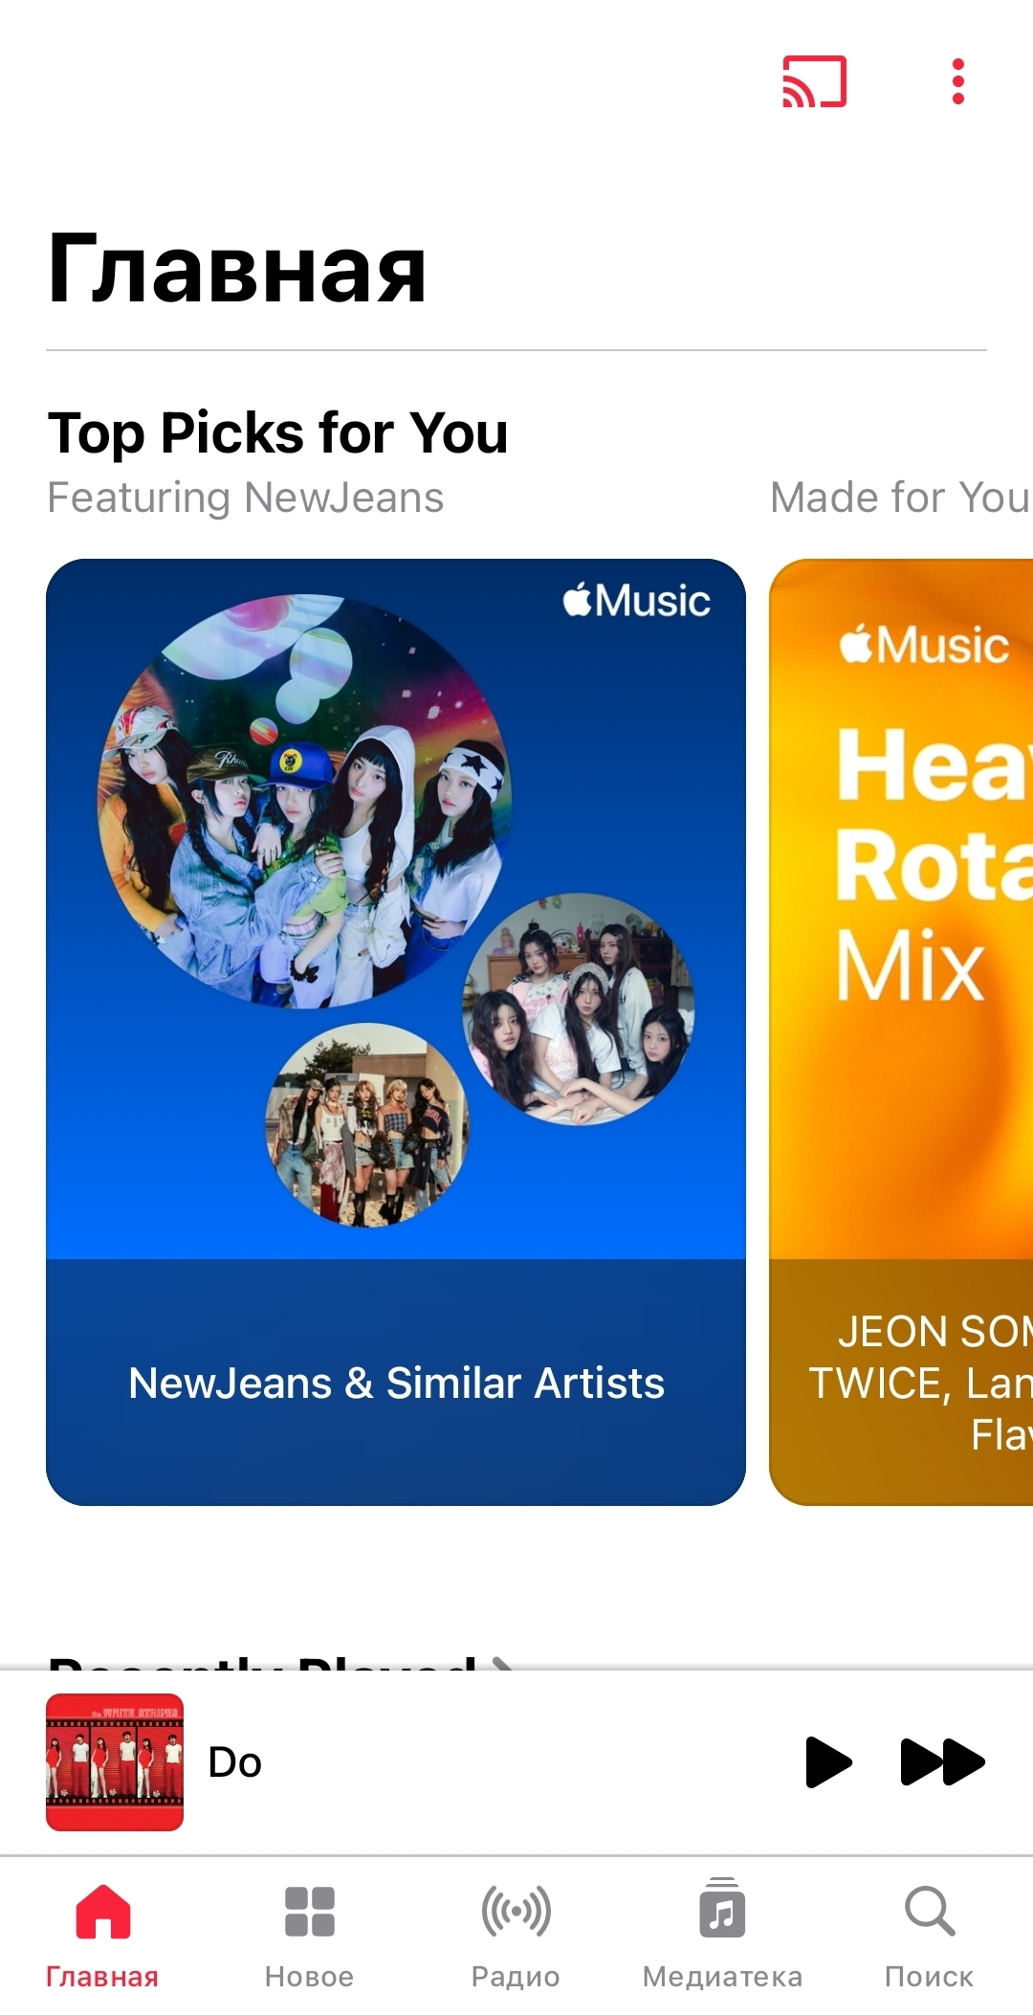
Task: Open the White Stripes album artwork thumbnail
Action: pyautogui.click(x=115, y=1761)
